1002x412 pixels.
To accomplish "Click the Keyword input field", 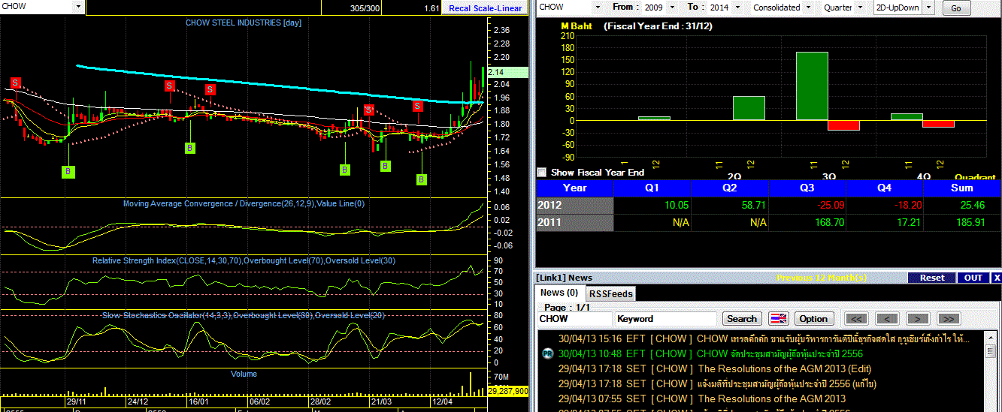I will (665, 319).
